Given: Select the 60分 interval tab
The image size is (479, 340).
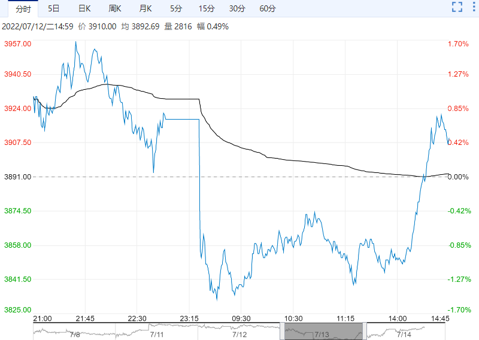Looking at the screenshot, I should [x=268, y=8].
